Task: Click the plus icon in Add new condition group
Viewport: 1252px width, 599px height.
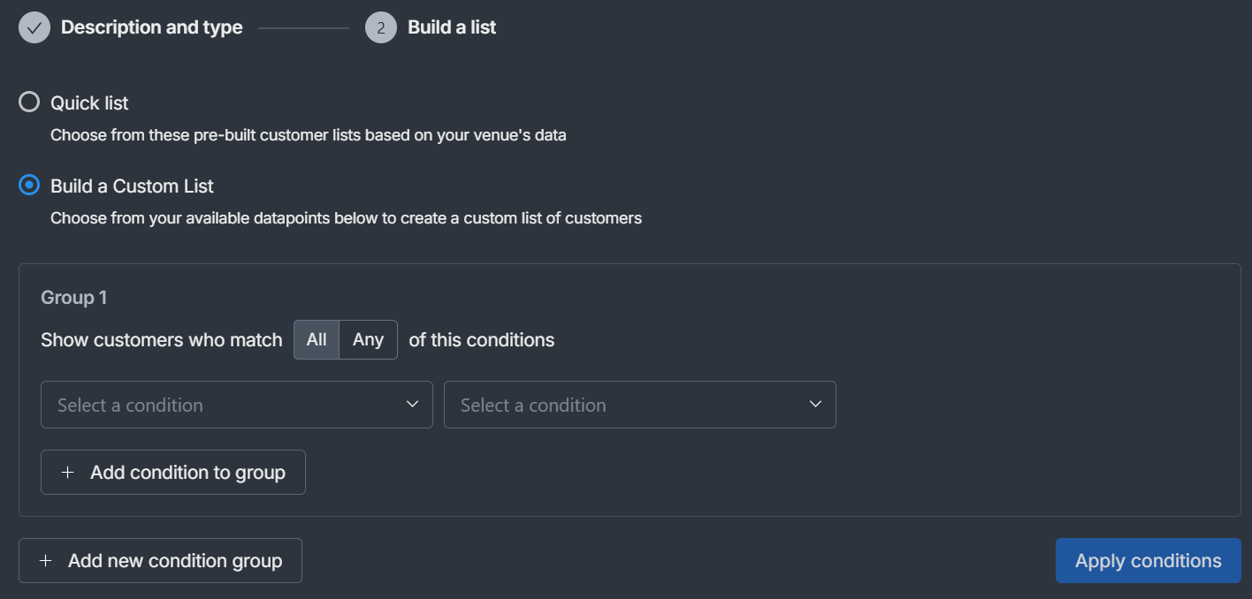Action: [46, 561]
